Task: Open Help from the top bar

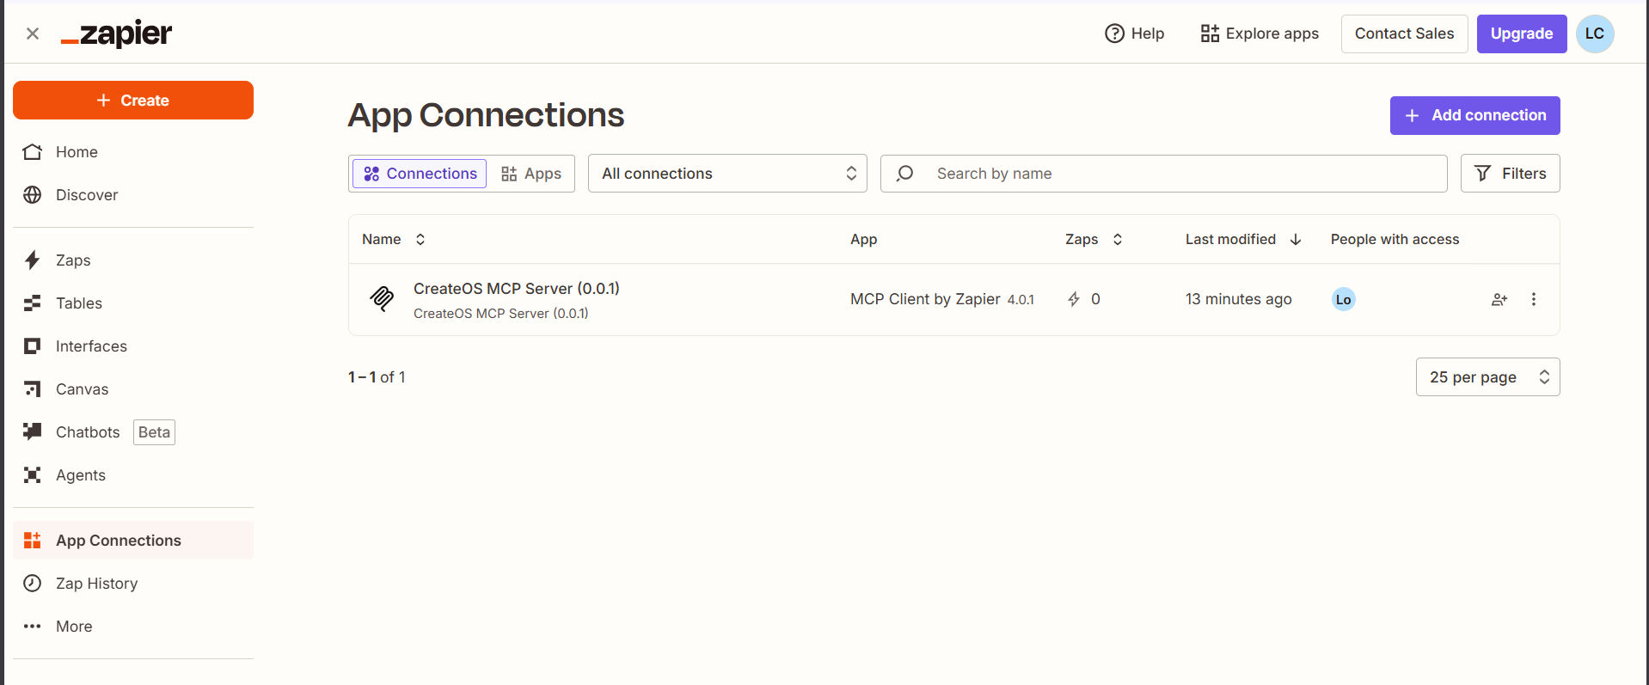Action: tap(1134, 34)
